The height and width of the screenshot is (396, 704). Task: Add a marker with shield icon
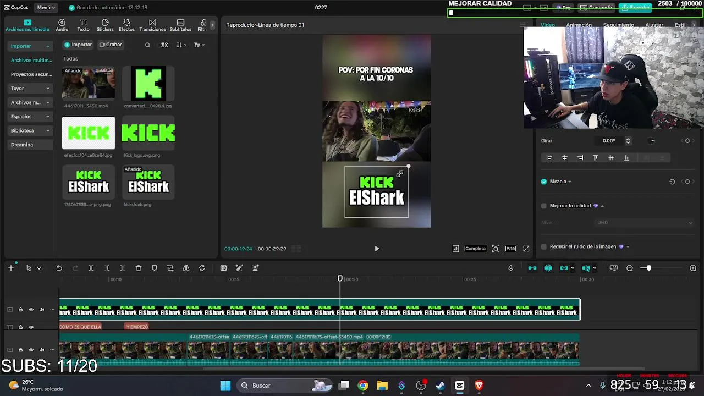coord(154,268)
